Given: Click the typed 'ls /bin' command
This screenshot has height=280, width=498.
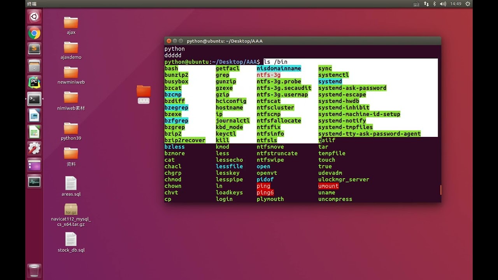Looking at the screenshot, I should tap(275, 62).
